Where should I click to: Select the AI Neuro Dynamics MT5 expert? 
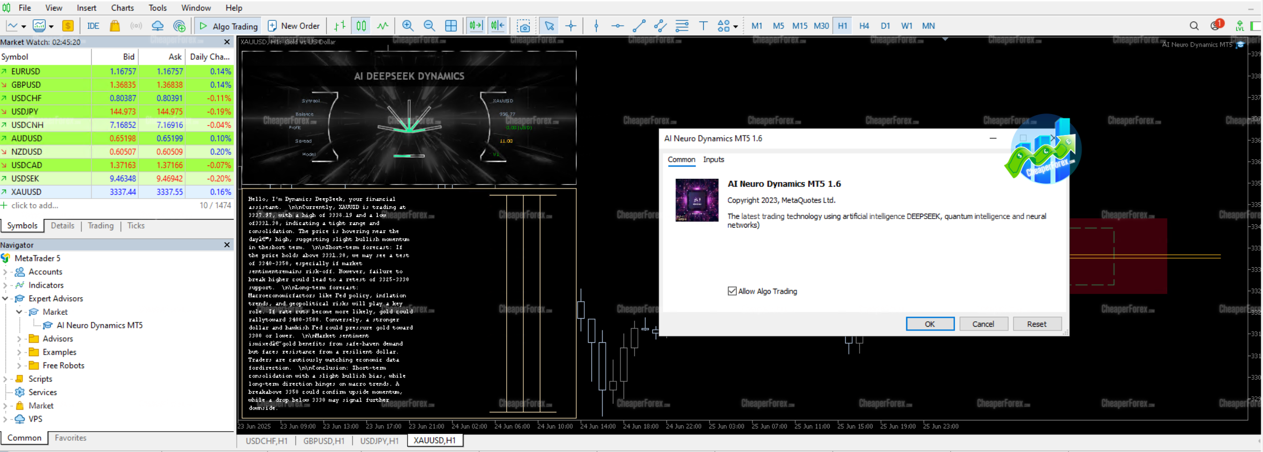coord(99,325)
